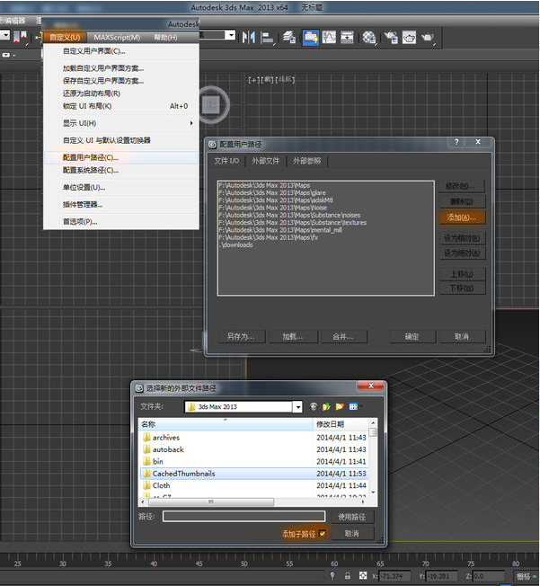Choose 插件管理器... menu item

click(x=121, y=205)
